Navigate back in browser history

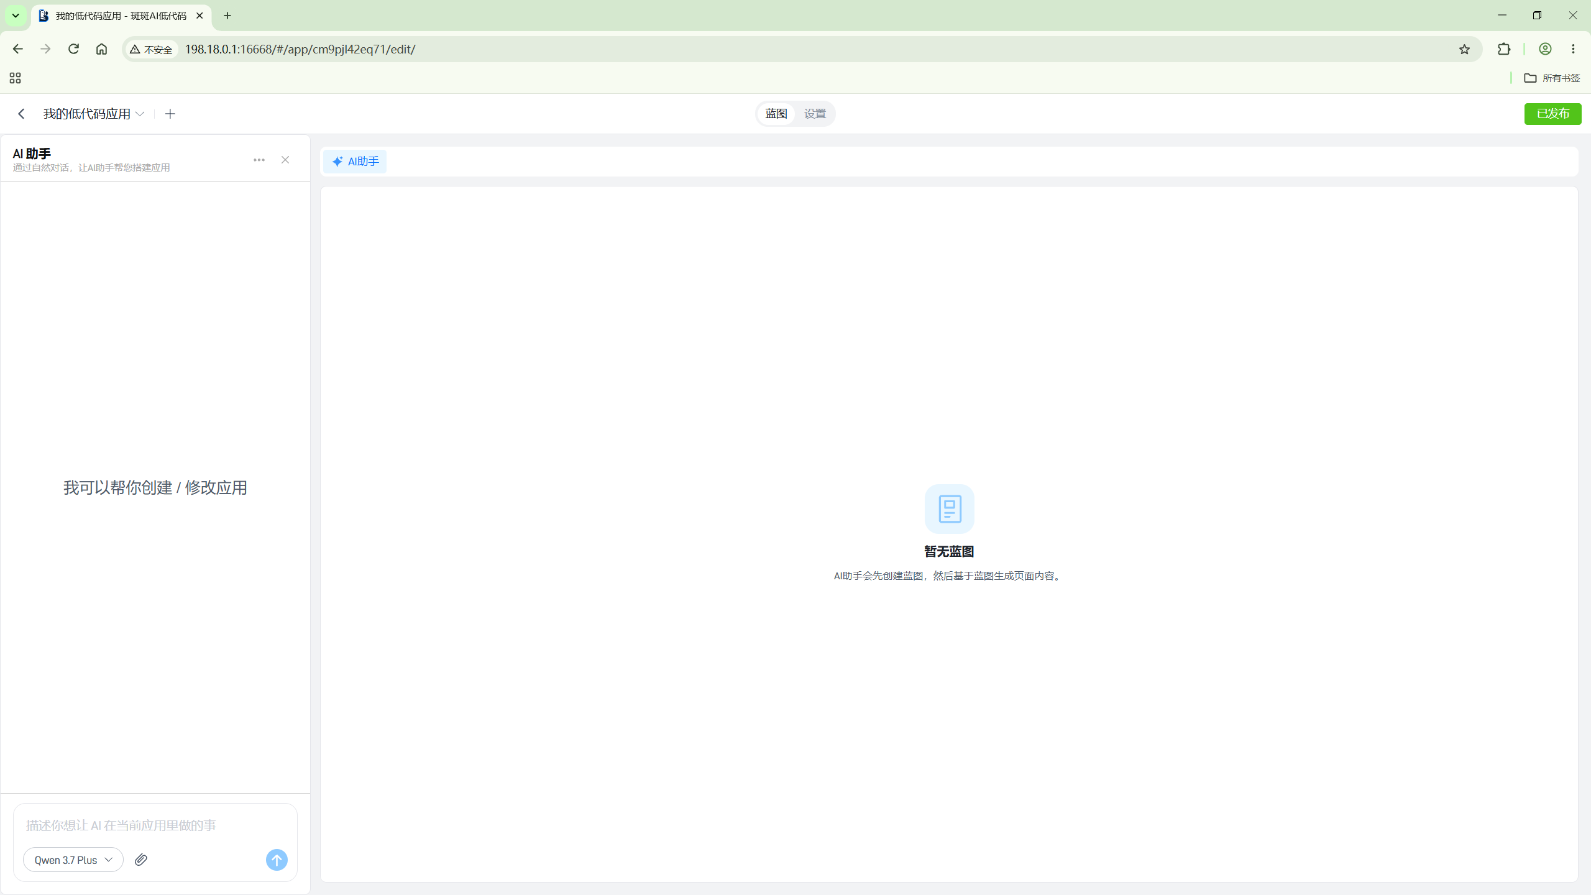[17, 49]
